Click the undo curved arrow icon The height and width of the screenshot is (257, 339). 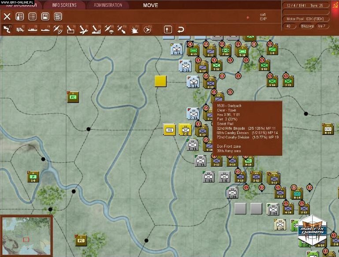point(181,30)
